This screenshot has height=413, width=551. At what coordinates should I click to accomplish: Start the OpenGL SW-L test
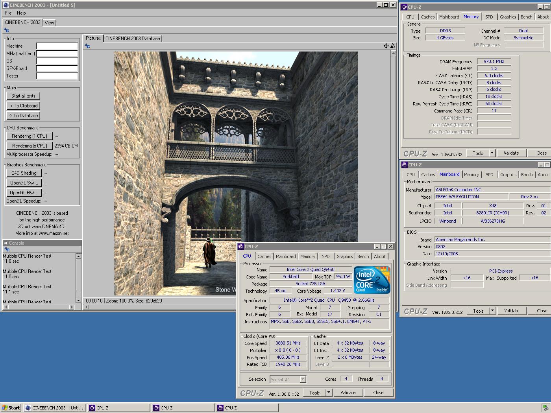(24, 183)
